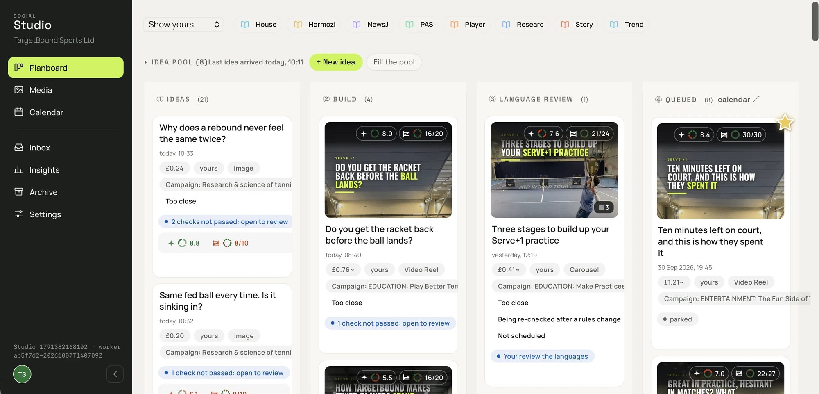Screen dimensions: 819x394
Task: Click the gold star on queued card
Action: coord(785,122)
